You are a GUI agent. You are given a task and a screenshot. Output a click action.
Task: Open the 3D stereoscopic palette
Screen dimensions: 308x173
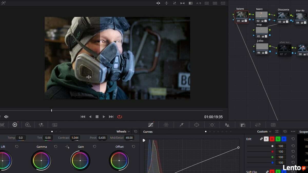(273, 125)
